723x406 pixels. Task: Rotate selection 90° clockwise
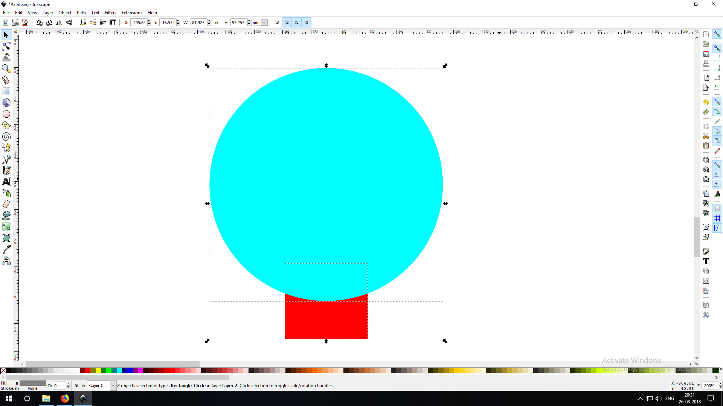click(49, 23)
